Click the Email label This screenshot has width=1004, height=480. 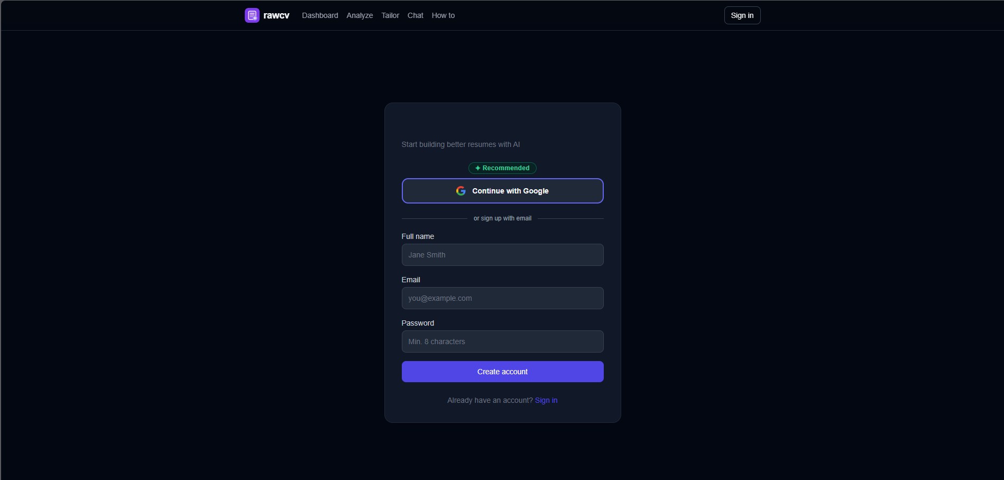click(x=411, y=280)
